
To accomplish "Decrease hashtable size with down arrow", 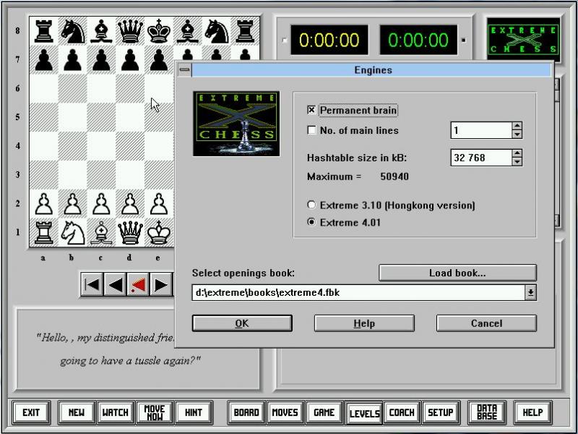I will click(517, 161).
